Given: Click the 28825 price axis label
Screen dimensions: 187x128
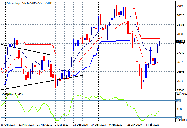Looking at the screenshot, I should 180,15.
